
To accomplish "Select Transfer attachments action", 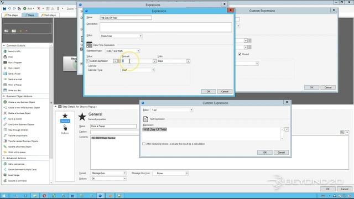I will (18, 135).
